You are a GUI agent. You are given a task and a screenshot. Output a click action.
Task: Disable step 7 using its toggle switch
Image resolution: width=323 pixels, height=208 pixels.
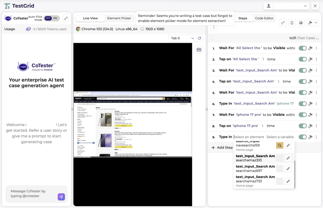pyautogui.click(x=303, y=115)
